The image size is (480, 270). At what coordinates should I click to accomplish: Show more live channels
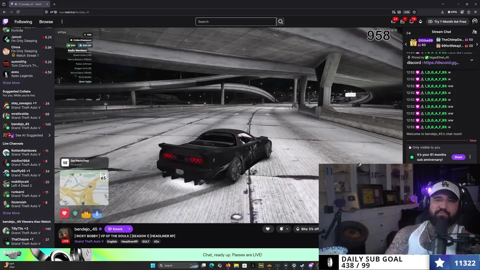pos(11,213)
